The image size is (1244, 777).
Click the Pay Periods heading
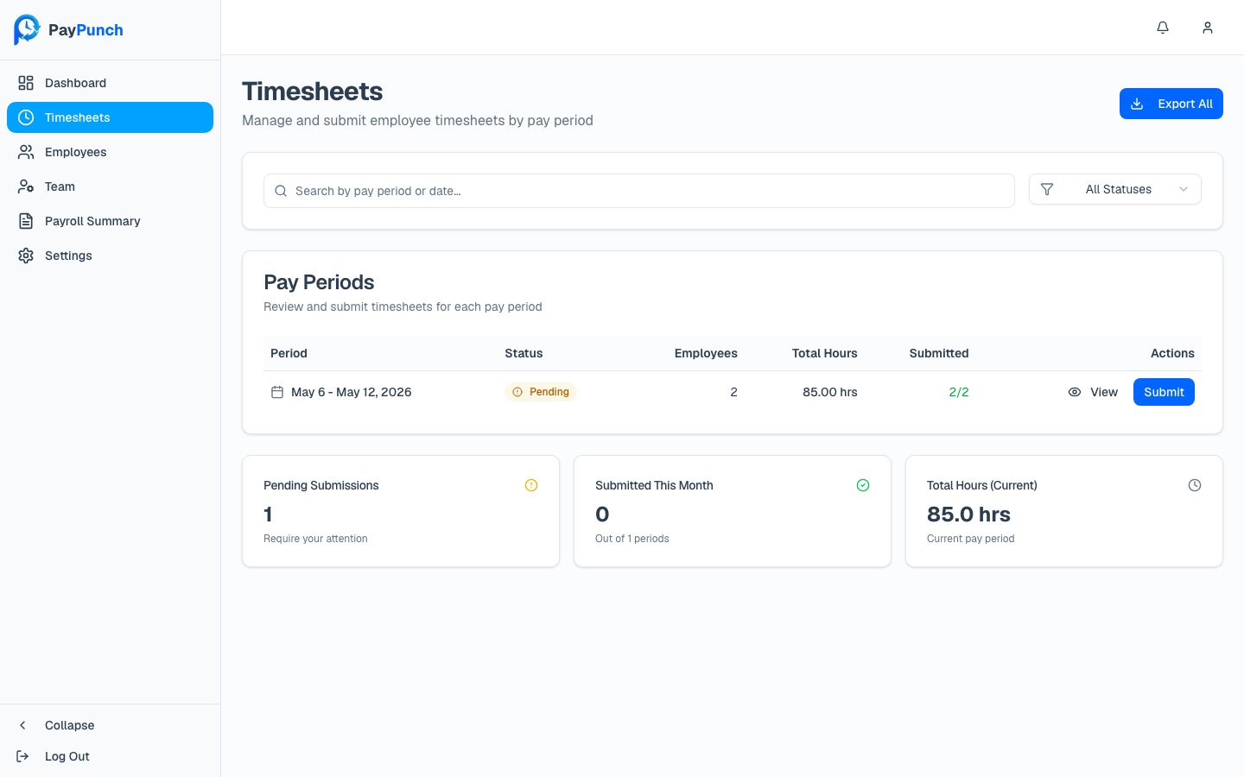(319, 282)
